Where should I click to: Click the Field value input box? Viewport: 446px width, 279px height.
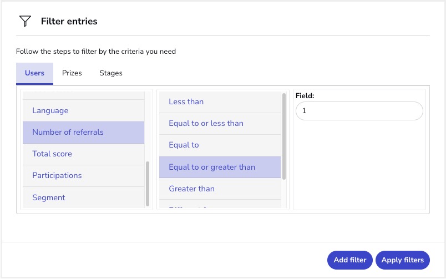pos(359,111)
